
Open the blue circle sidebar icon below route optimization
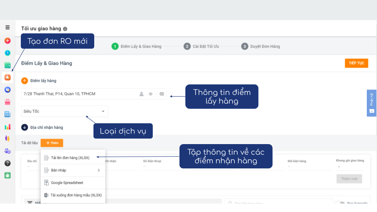click(x=7, y=90)
